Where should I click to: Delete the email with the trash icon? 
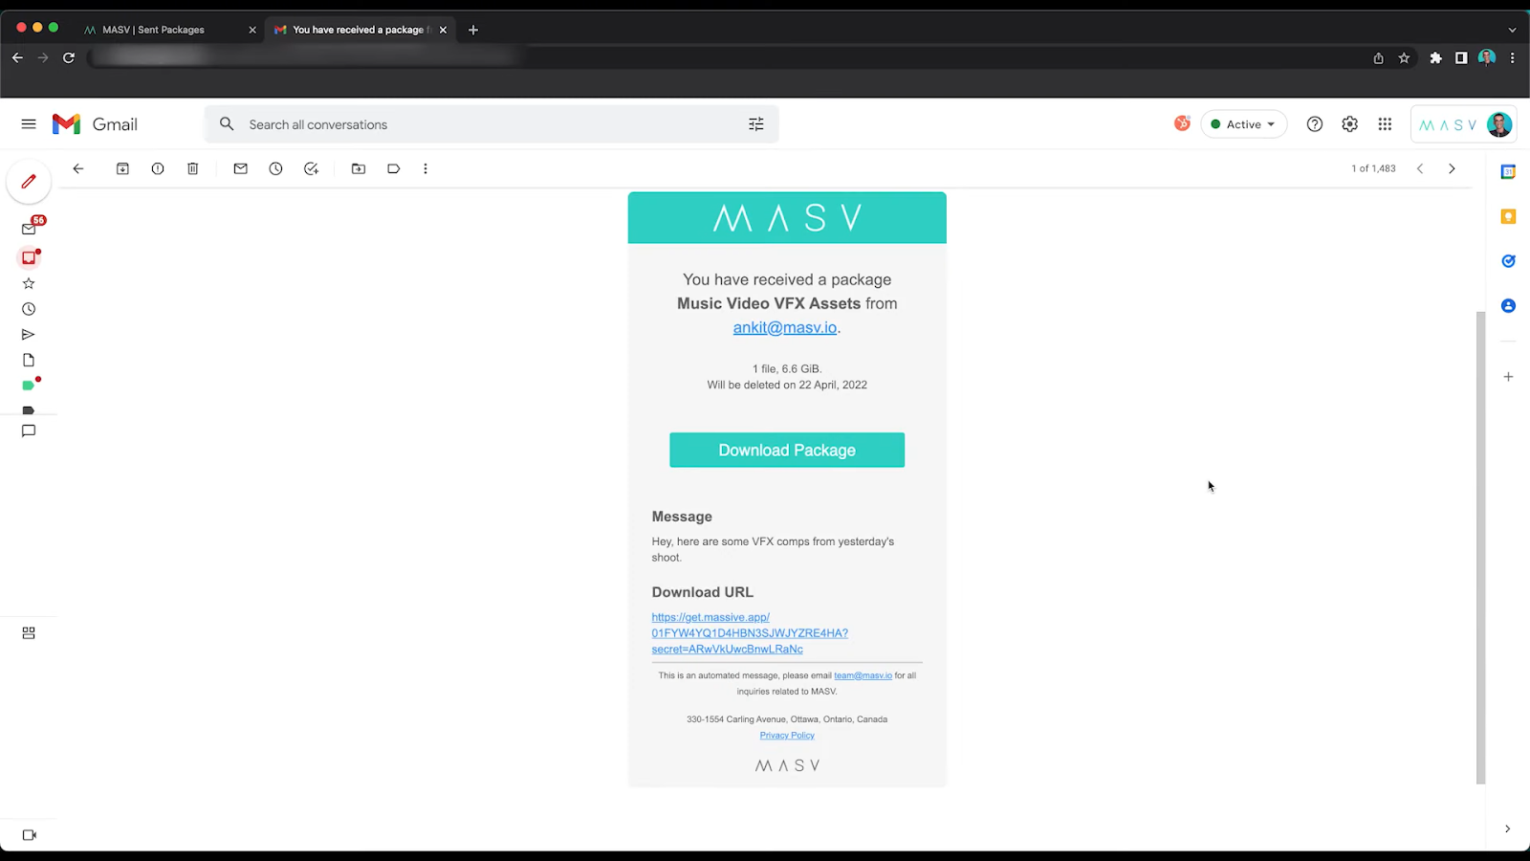(x=192, y=168)
